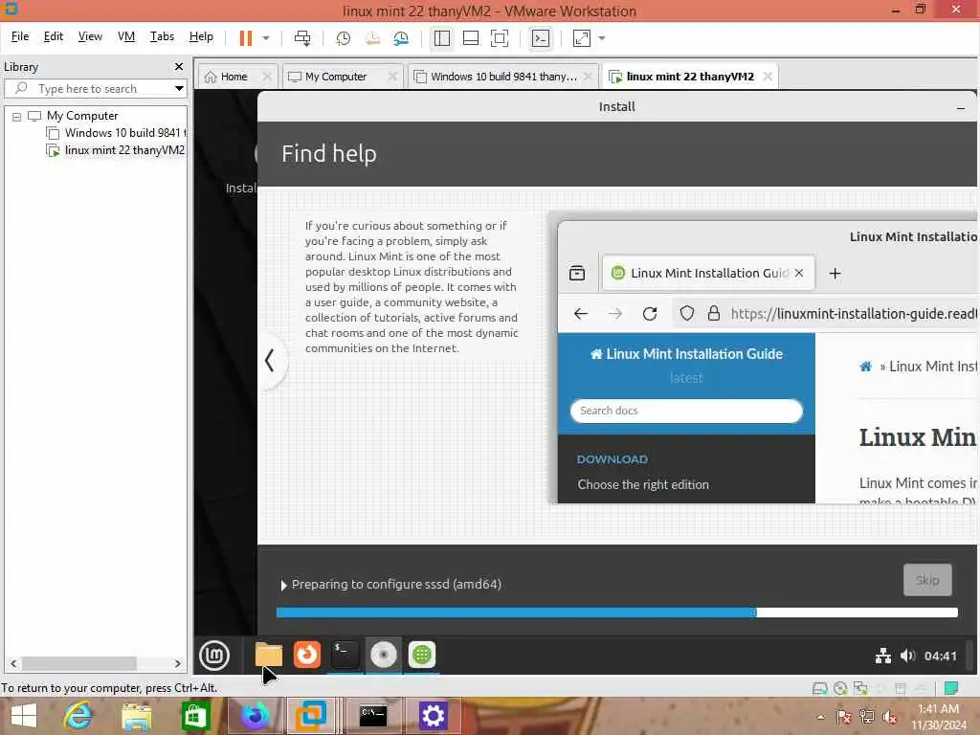980x735 pixels.
Task: Open the Help menu
Action: (201, 36)
